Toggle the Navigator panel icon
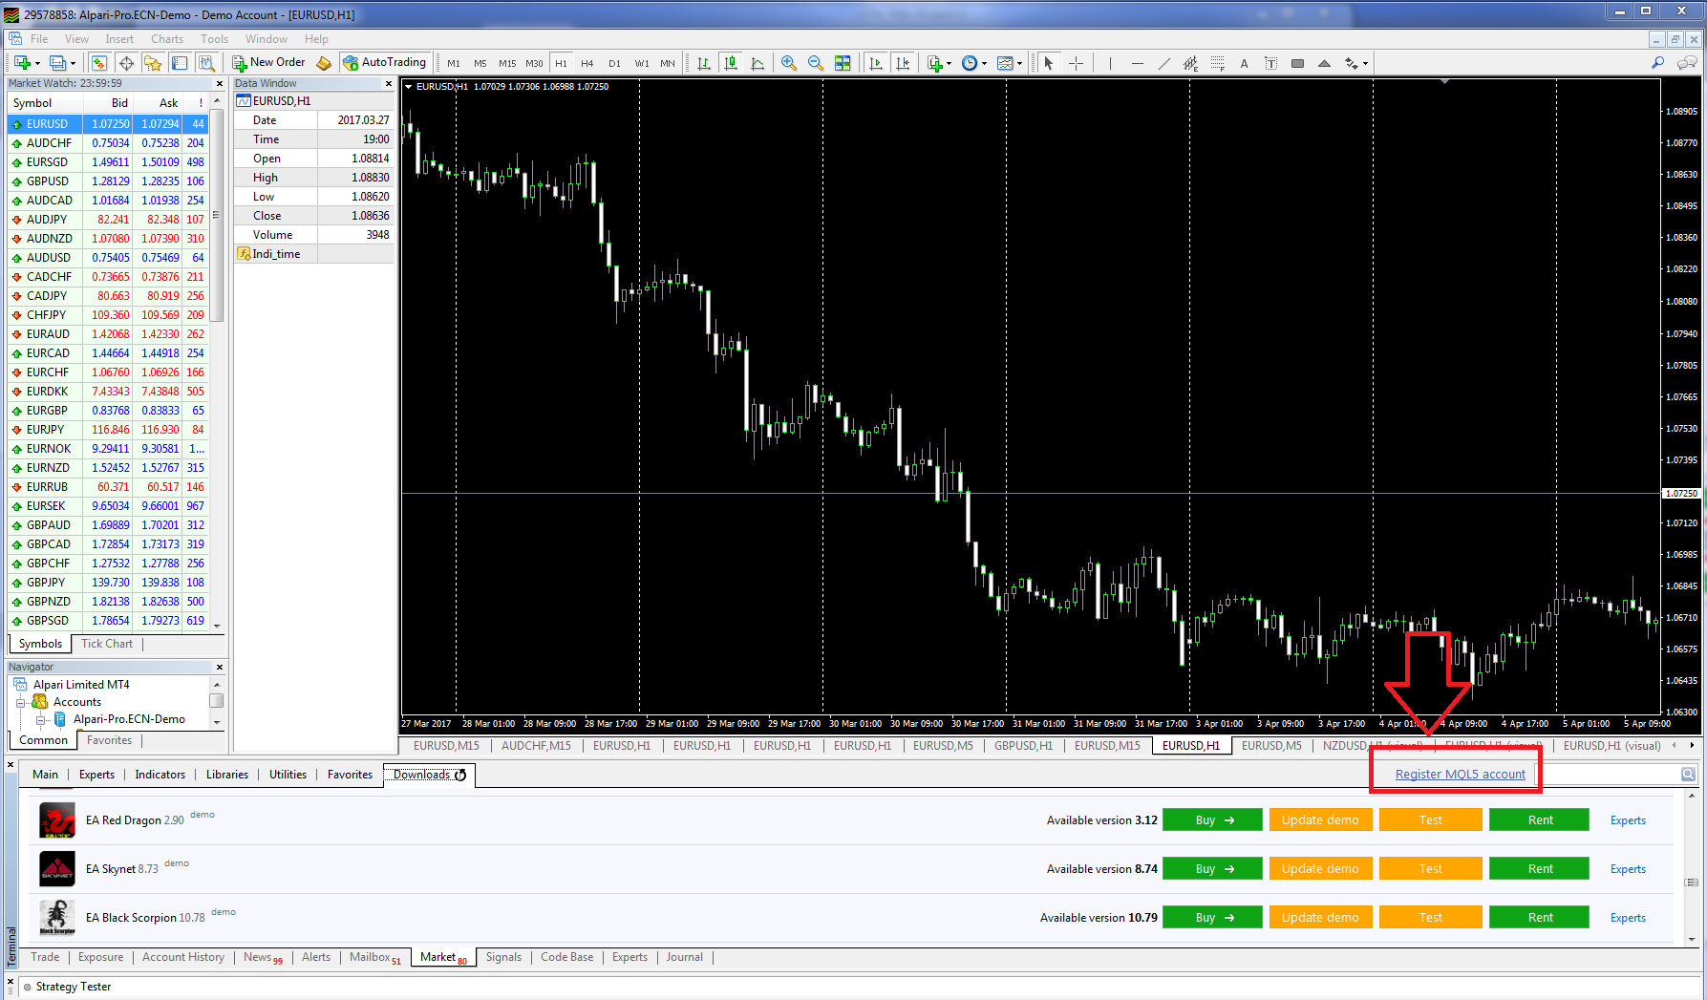 [x=152, y=63]
